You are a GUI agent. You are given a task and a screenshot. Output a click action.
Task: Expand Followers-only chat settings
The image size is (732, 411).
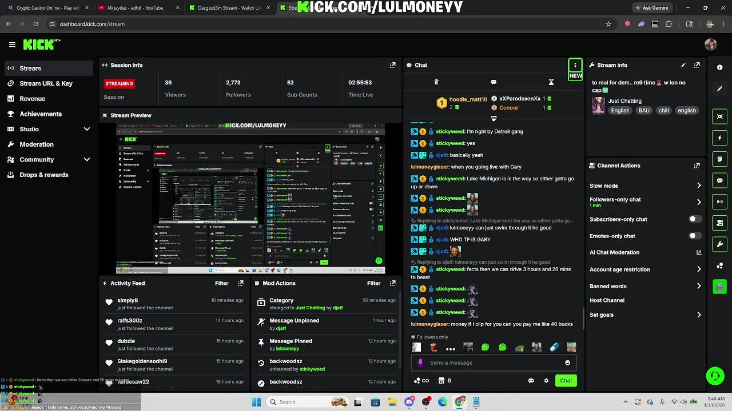(x=699, y=202)
